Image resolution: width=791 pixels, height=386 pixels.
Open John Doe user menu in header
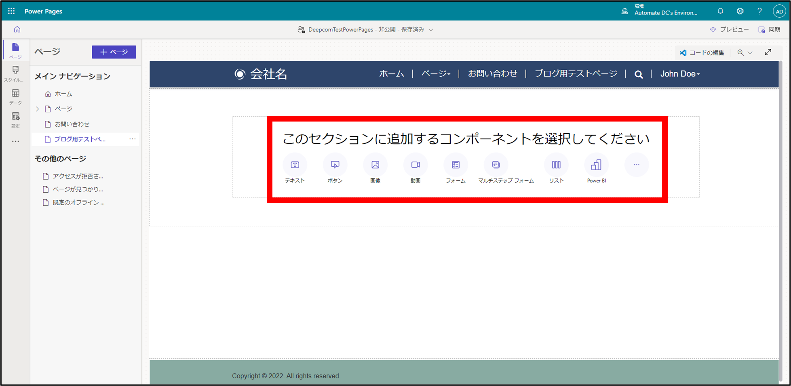[x=680, y=74]
